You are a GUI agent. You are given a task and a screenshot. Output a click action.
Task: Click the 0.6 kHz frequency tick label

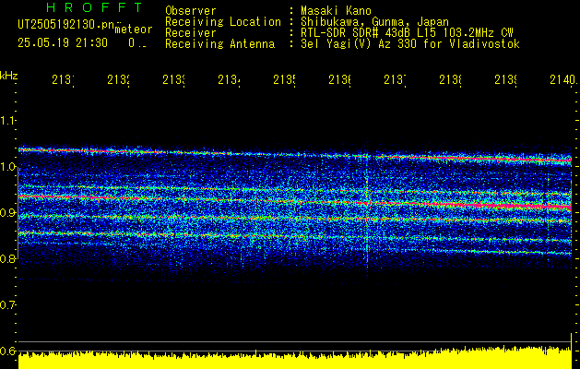coord(7,351)
